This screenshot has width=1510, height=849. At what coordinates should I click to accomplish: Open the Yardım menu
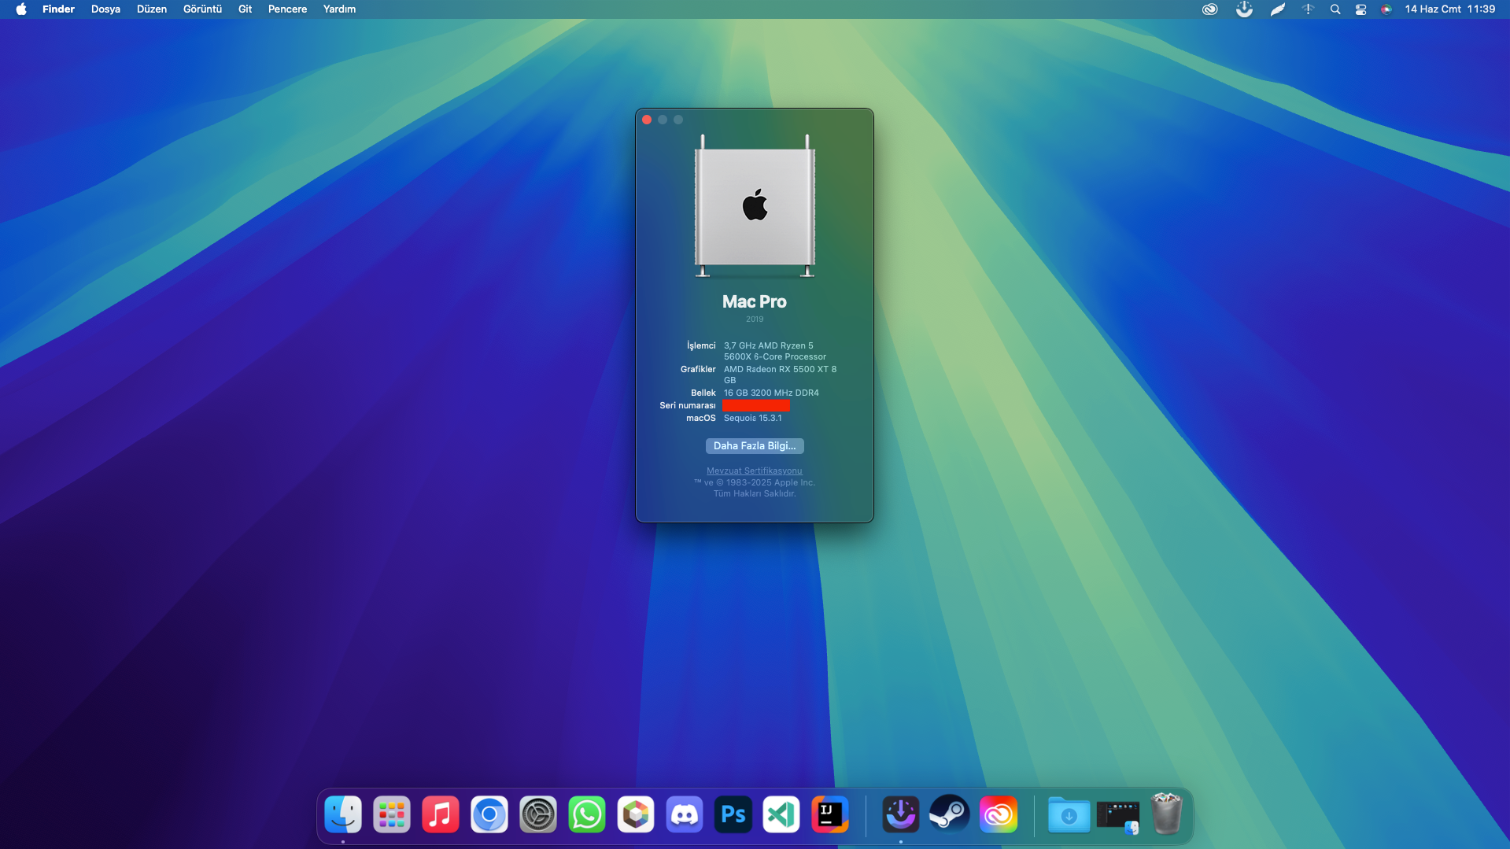coord(339,9)
